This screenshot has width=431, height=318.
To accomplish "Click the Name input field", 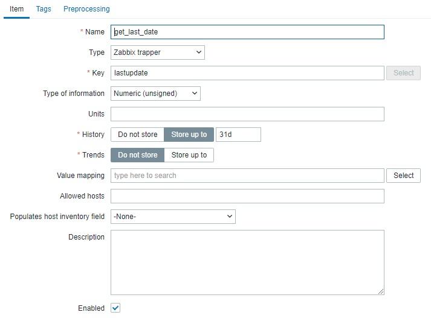I will click(x=247, y=32).
